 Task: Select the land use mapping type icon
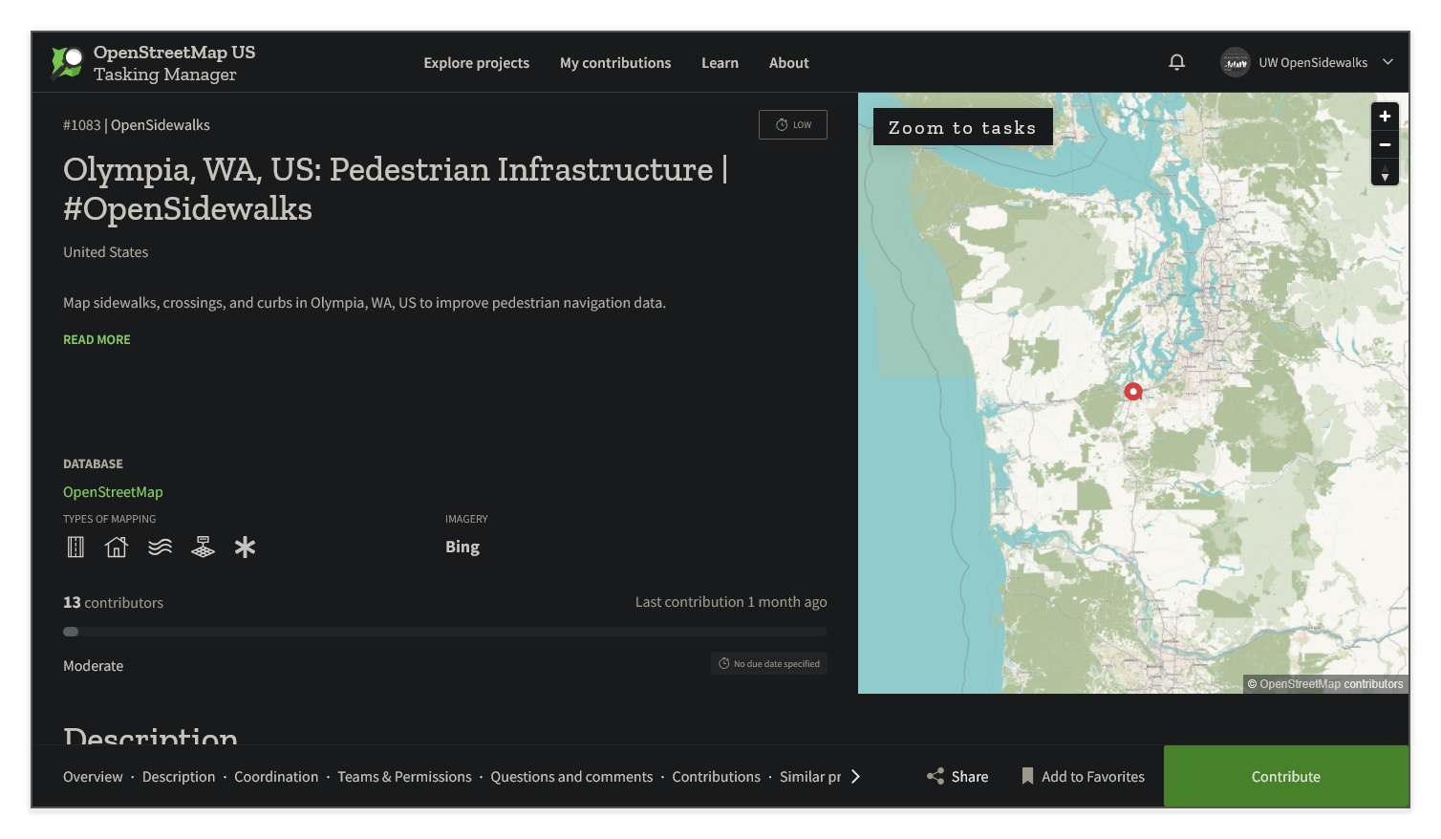tap(202, 546)
